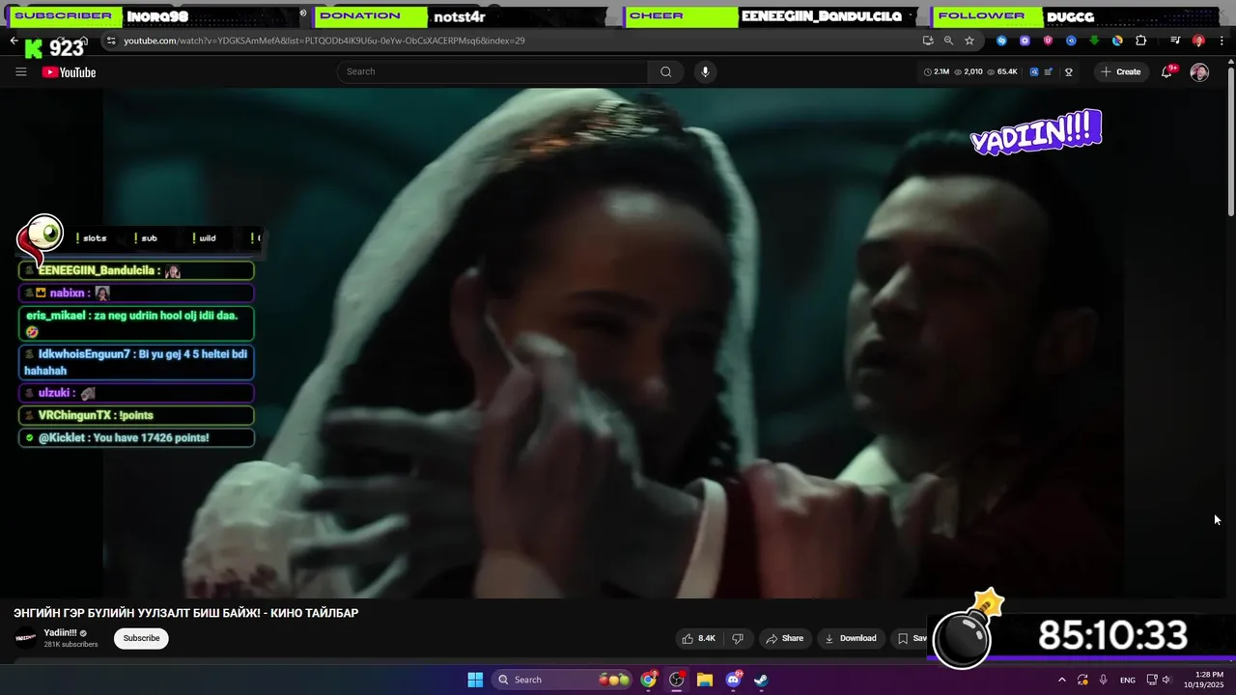Click the microphone icon in system tray
Screen dimensions: 1236x695
coord(1104,680)
